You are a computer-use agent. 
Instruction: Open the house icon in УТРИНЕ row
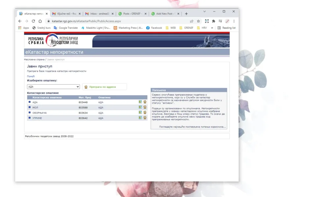tap(145, 118)
